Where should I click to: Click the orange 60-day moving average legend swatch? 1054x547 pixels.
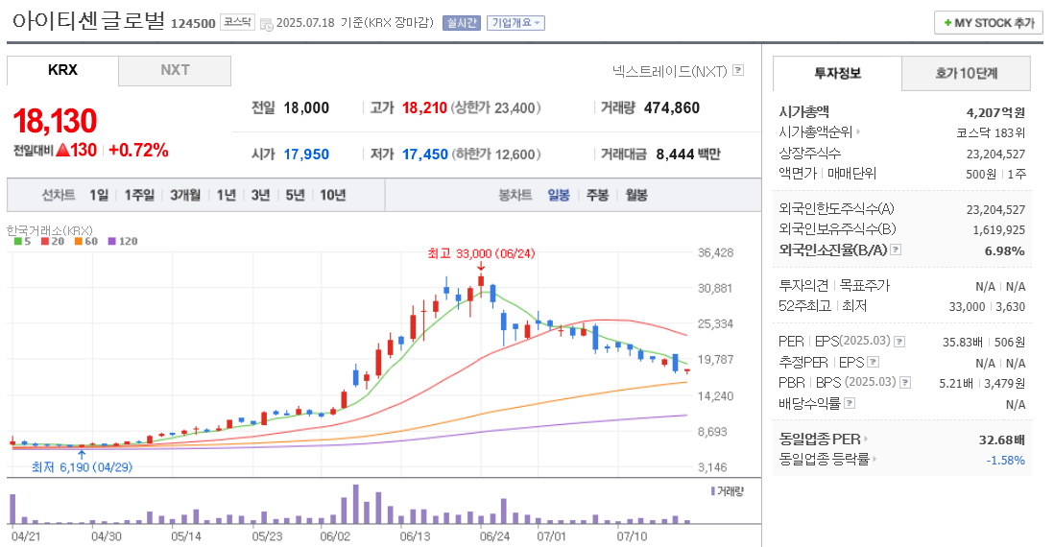click(79, 241)
